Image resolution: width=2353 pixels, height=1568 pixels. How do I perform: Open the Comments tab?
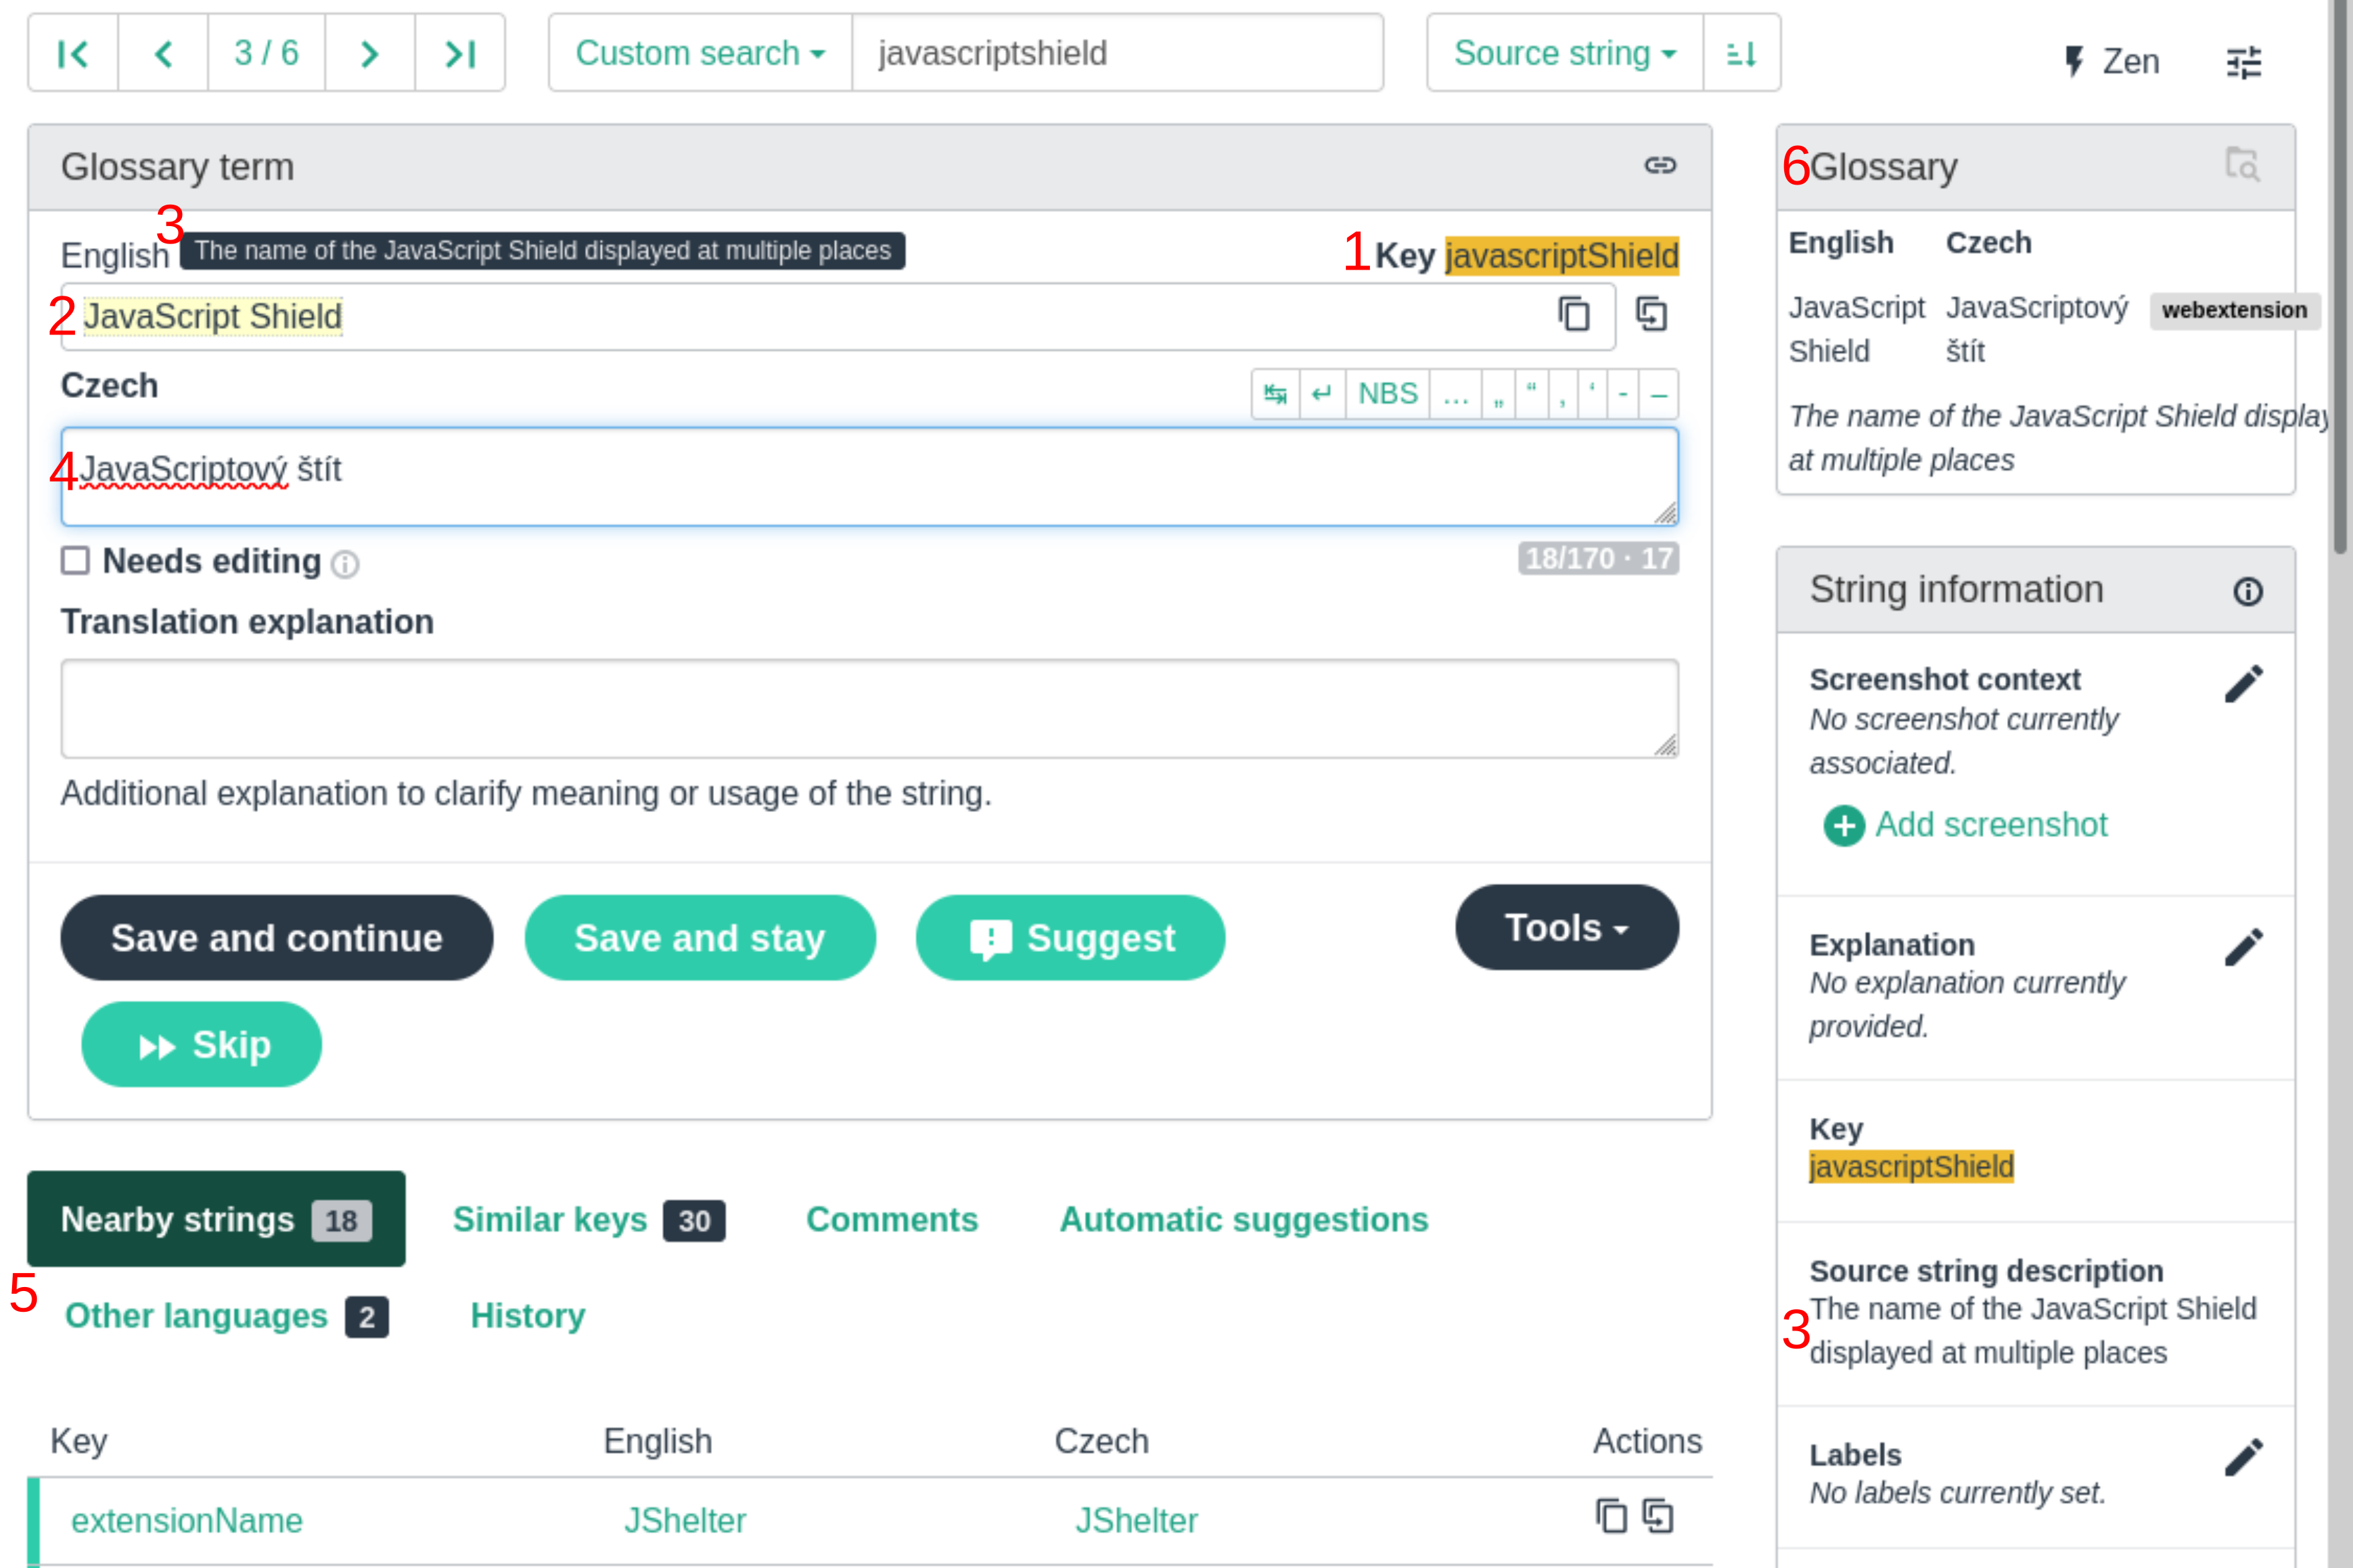[892, 1220]
